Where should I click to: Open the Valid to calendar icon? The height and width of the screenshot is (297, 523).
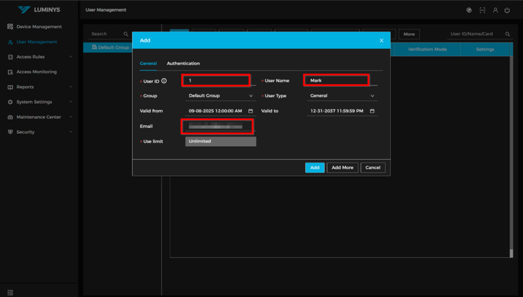(x=372, y=111)
